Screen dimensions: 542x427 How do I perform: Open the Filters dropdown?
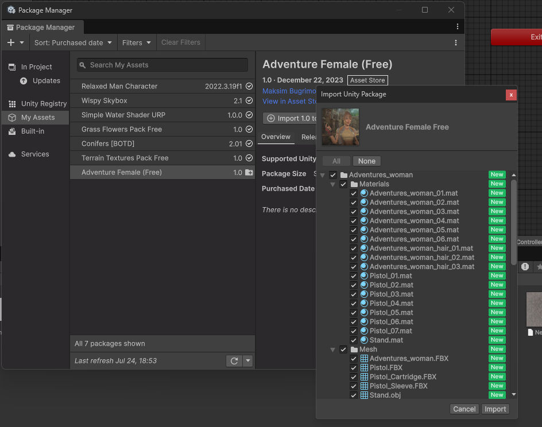137,42
